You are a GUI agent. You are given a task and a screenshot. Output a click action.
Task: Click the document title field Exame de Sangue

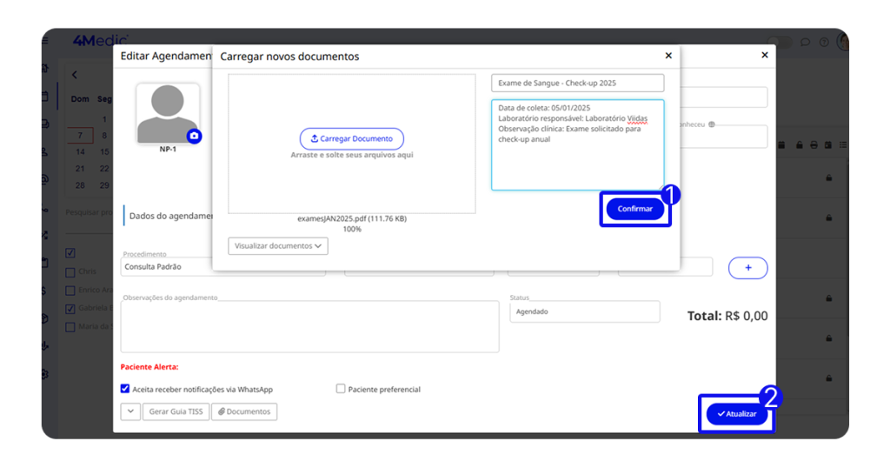pos(577,83)
